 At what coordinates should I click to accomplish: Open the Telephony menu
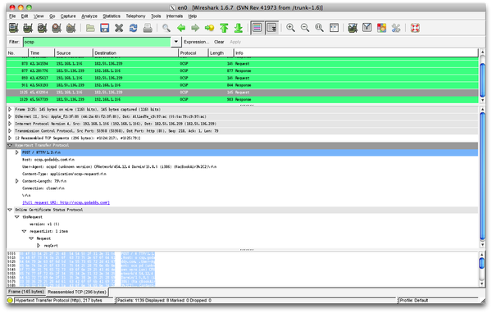point(135,16)
